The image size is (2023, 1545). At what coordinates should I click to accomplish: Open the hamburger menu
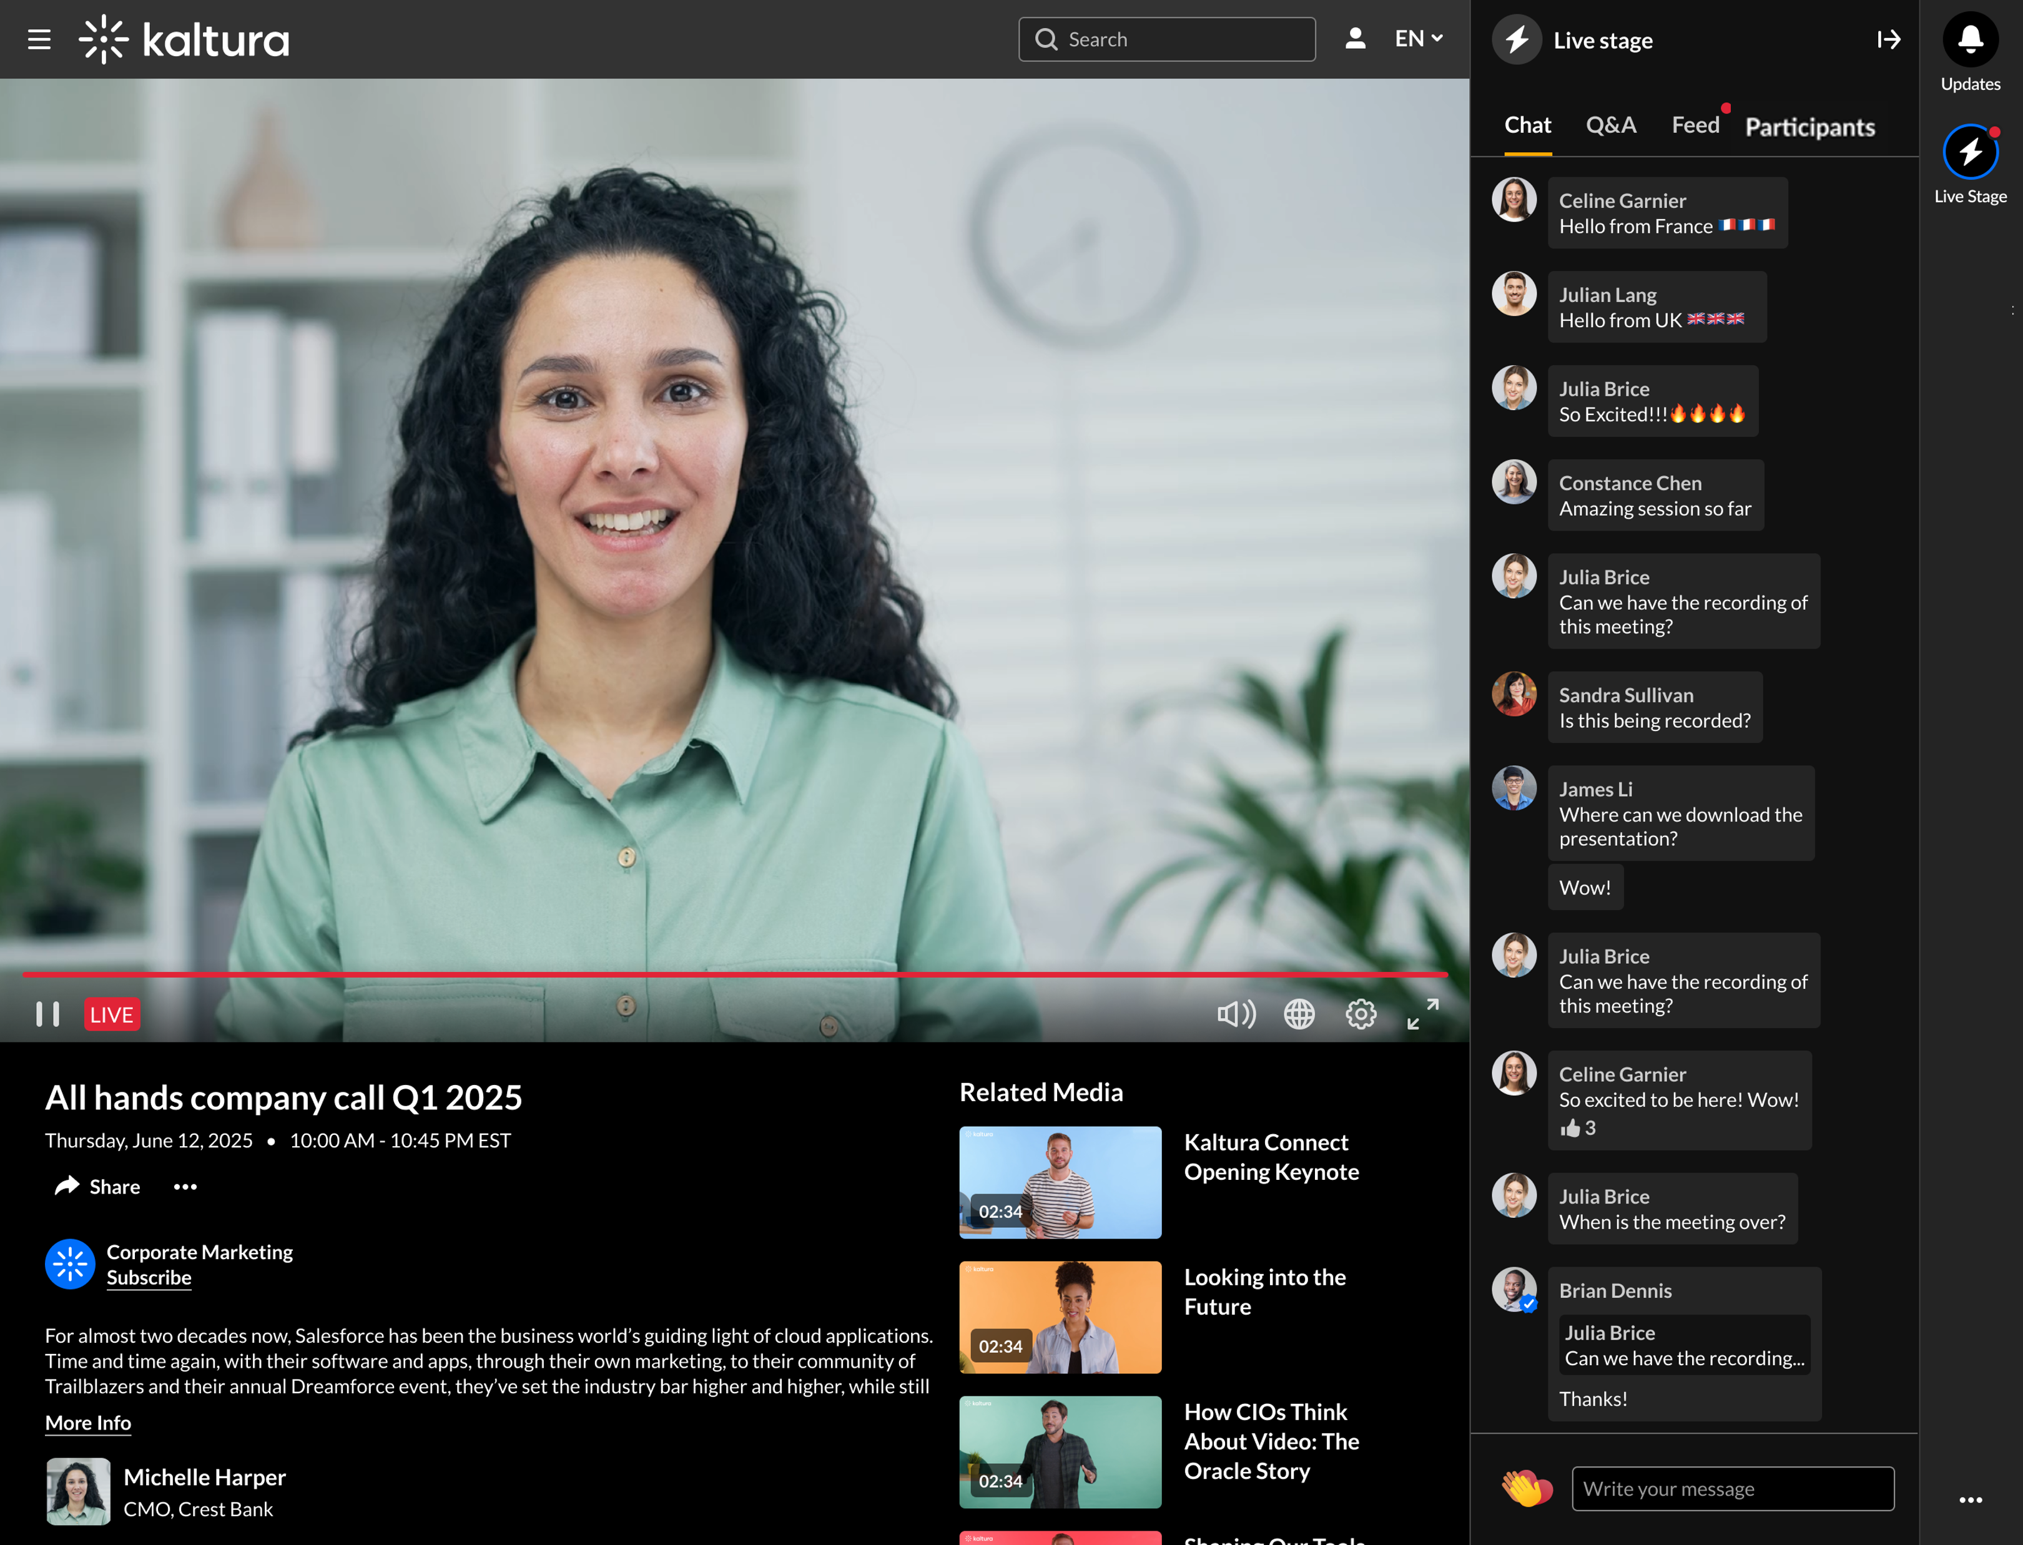pos(39,39)
